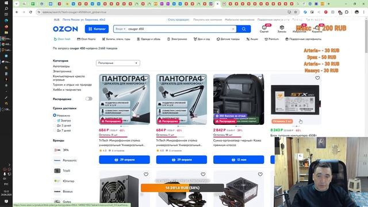Open the Популярные sort dropdown
This screenshot has width=368, height=207.
coord(118,63)
